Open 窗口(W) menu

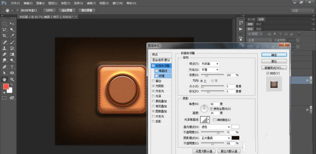[118, 3]
